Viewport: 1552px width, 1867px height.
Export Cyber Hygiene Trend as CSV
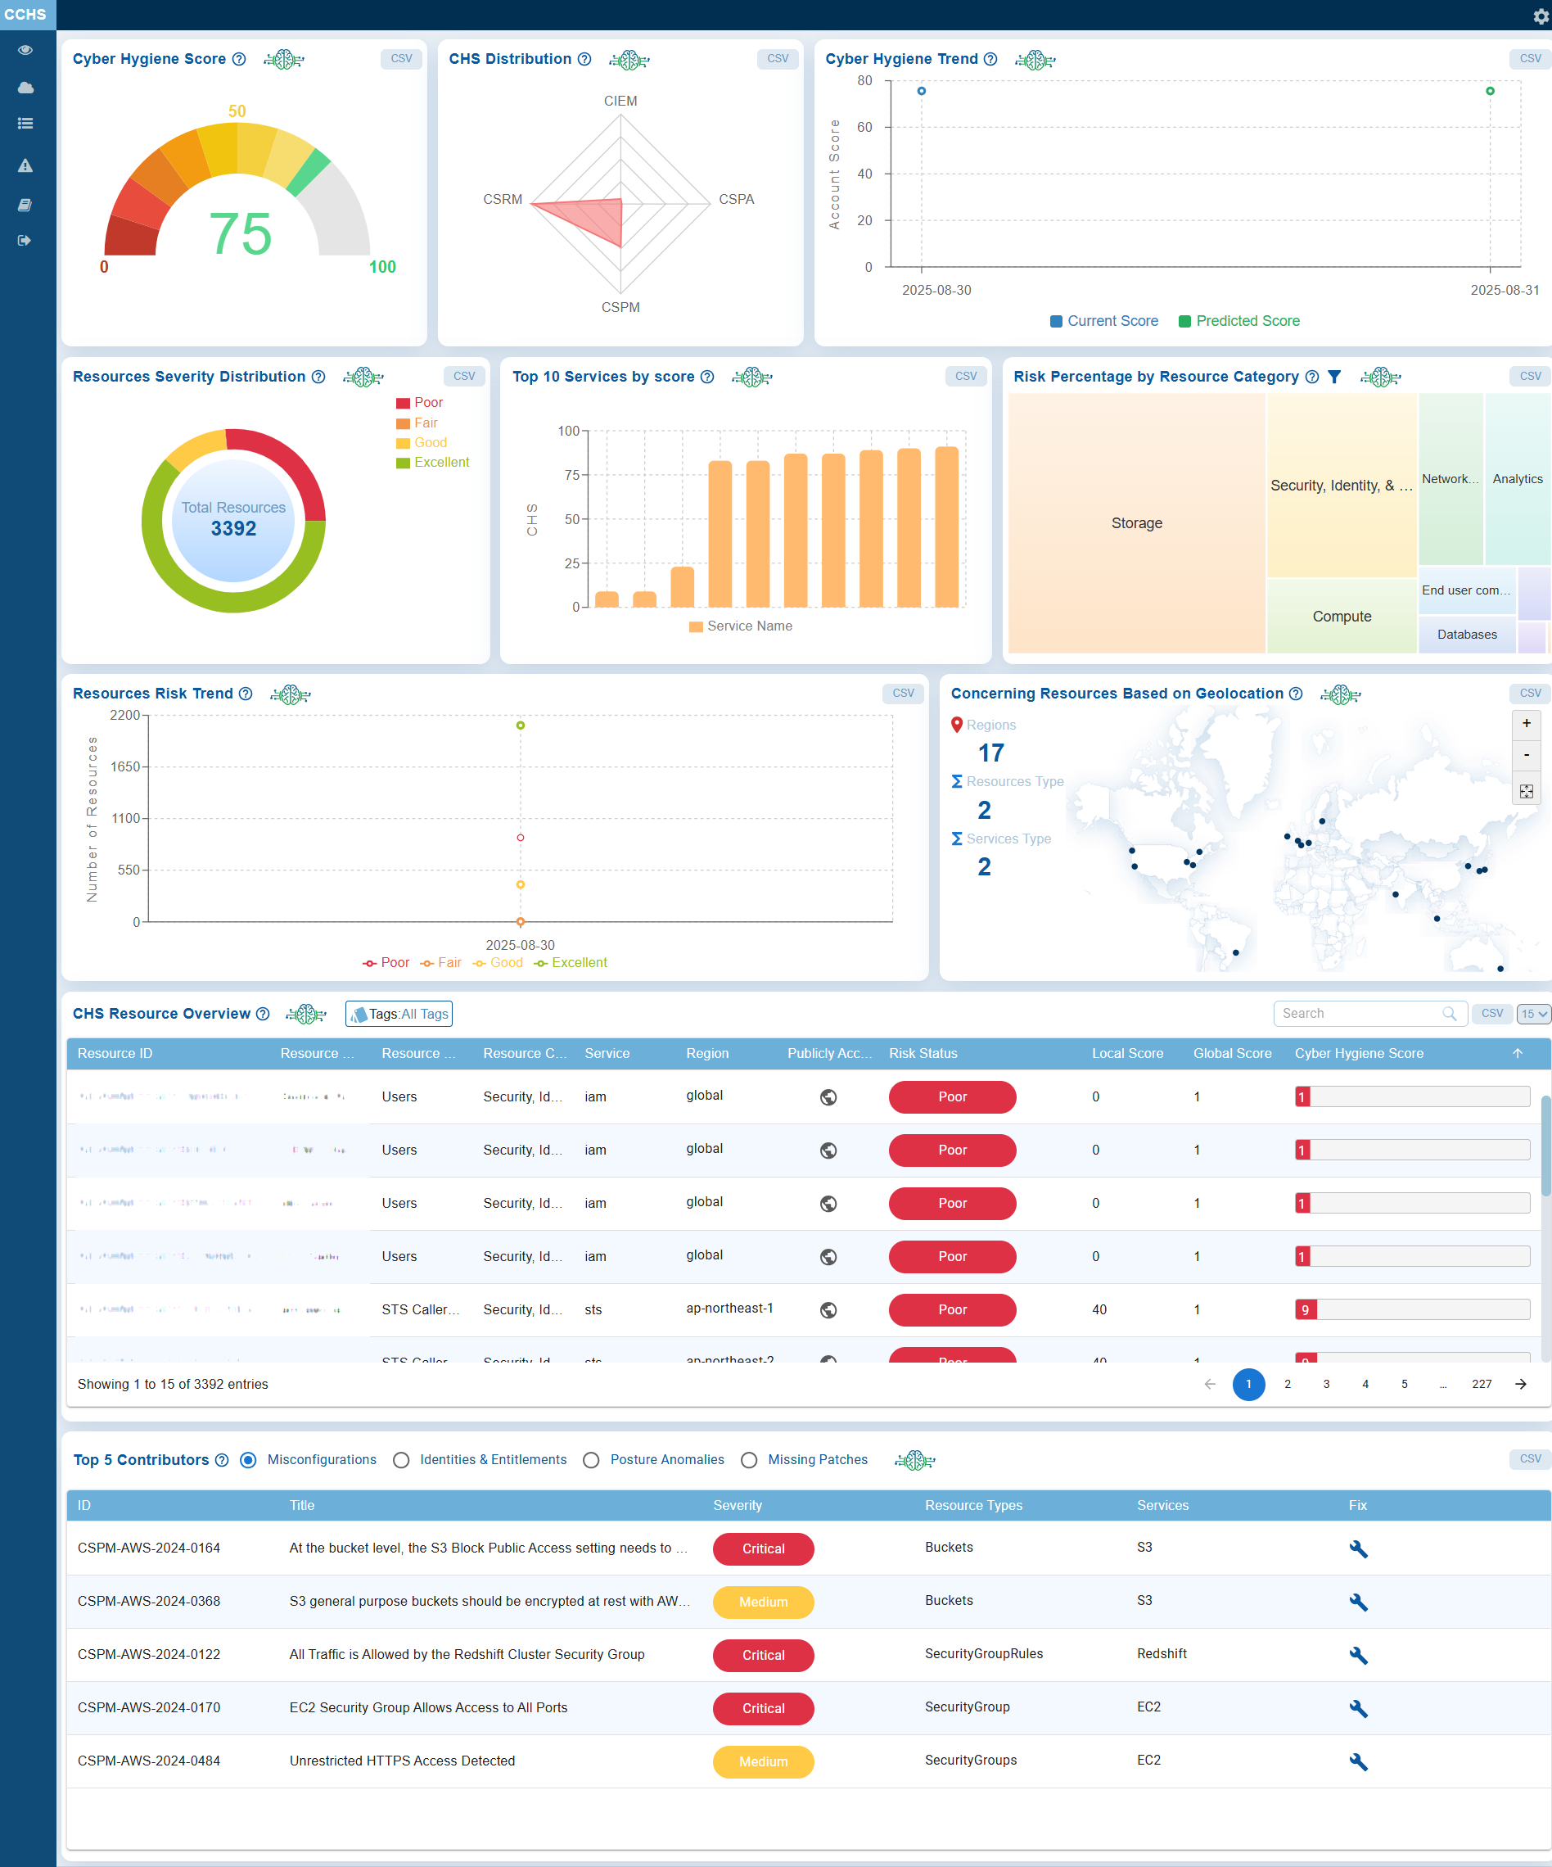1530,59
